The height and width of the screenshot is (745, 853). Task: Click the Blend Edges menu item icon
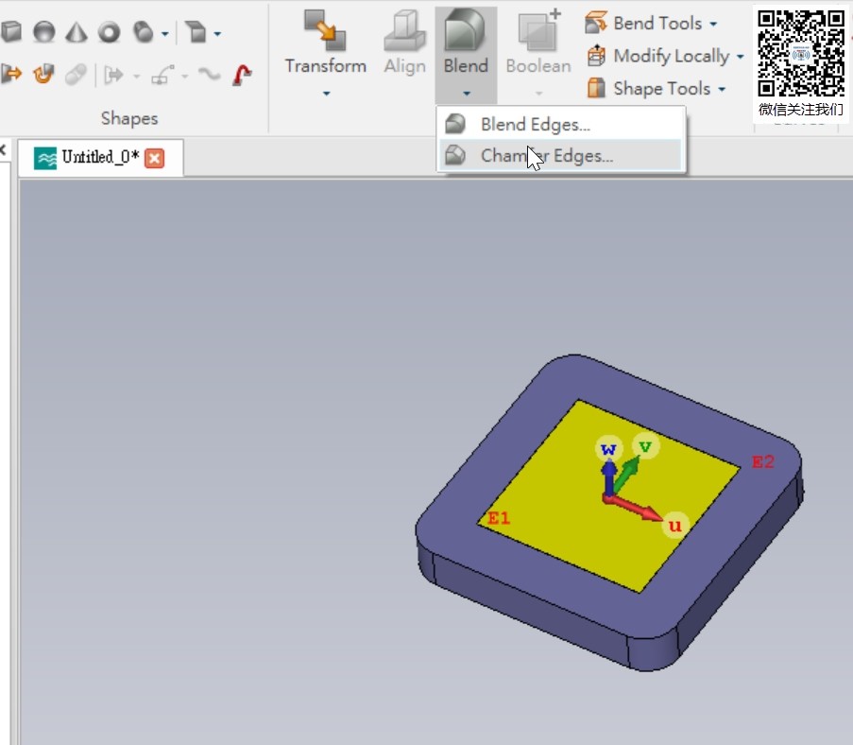point(454,124)
